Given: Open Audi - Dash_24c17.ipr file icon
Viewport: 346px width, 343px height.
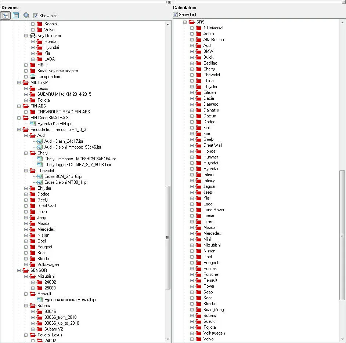Looking at the screenshot, I should 40,141.
